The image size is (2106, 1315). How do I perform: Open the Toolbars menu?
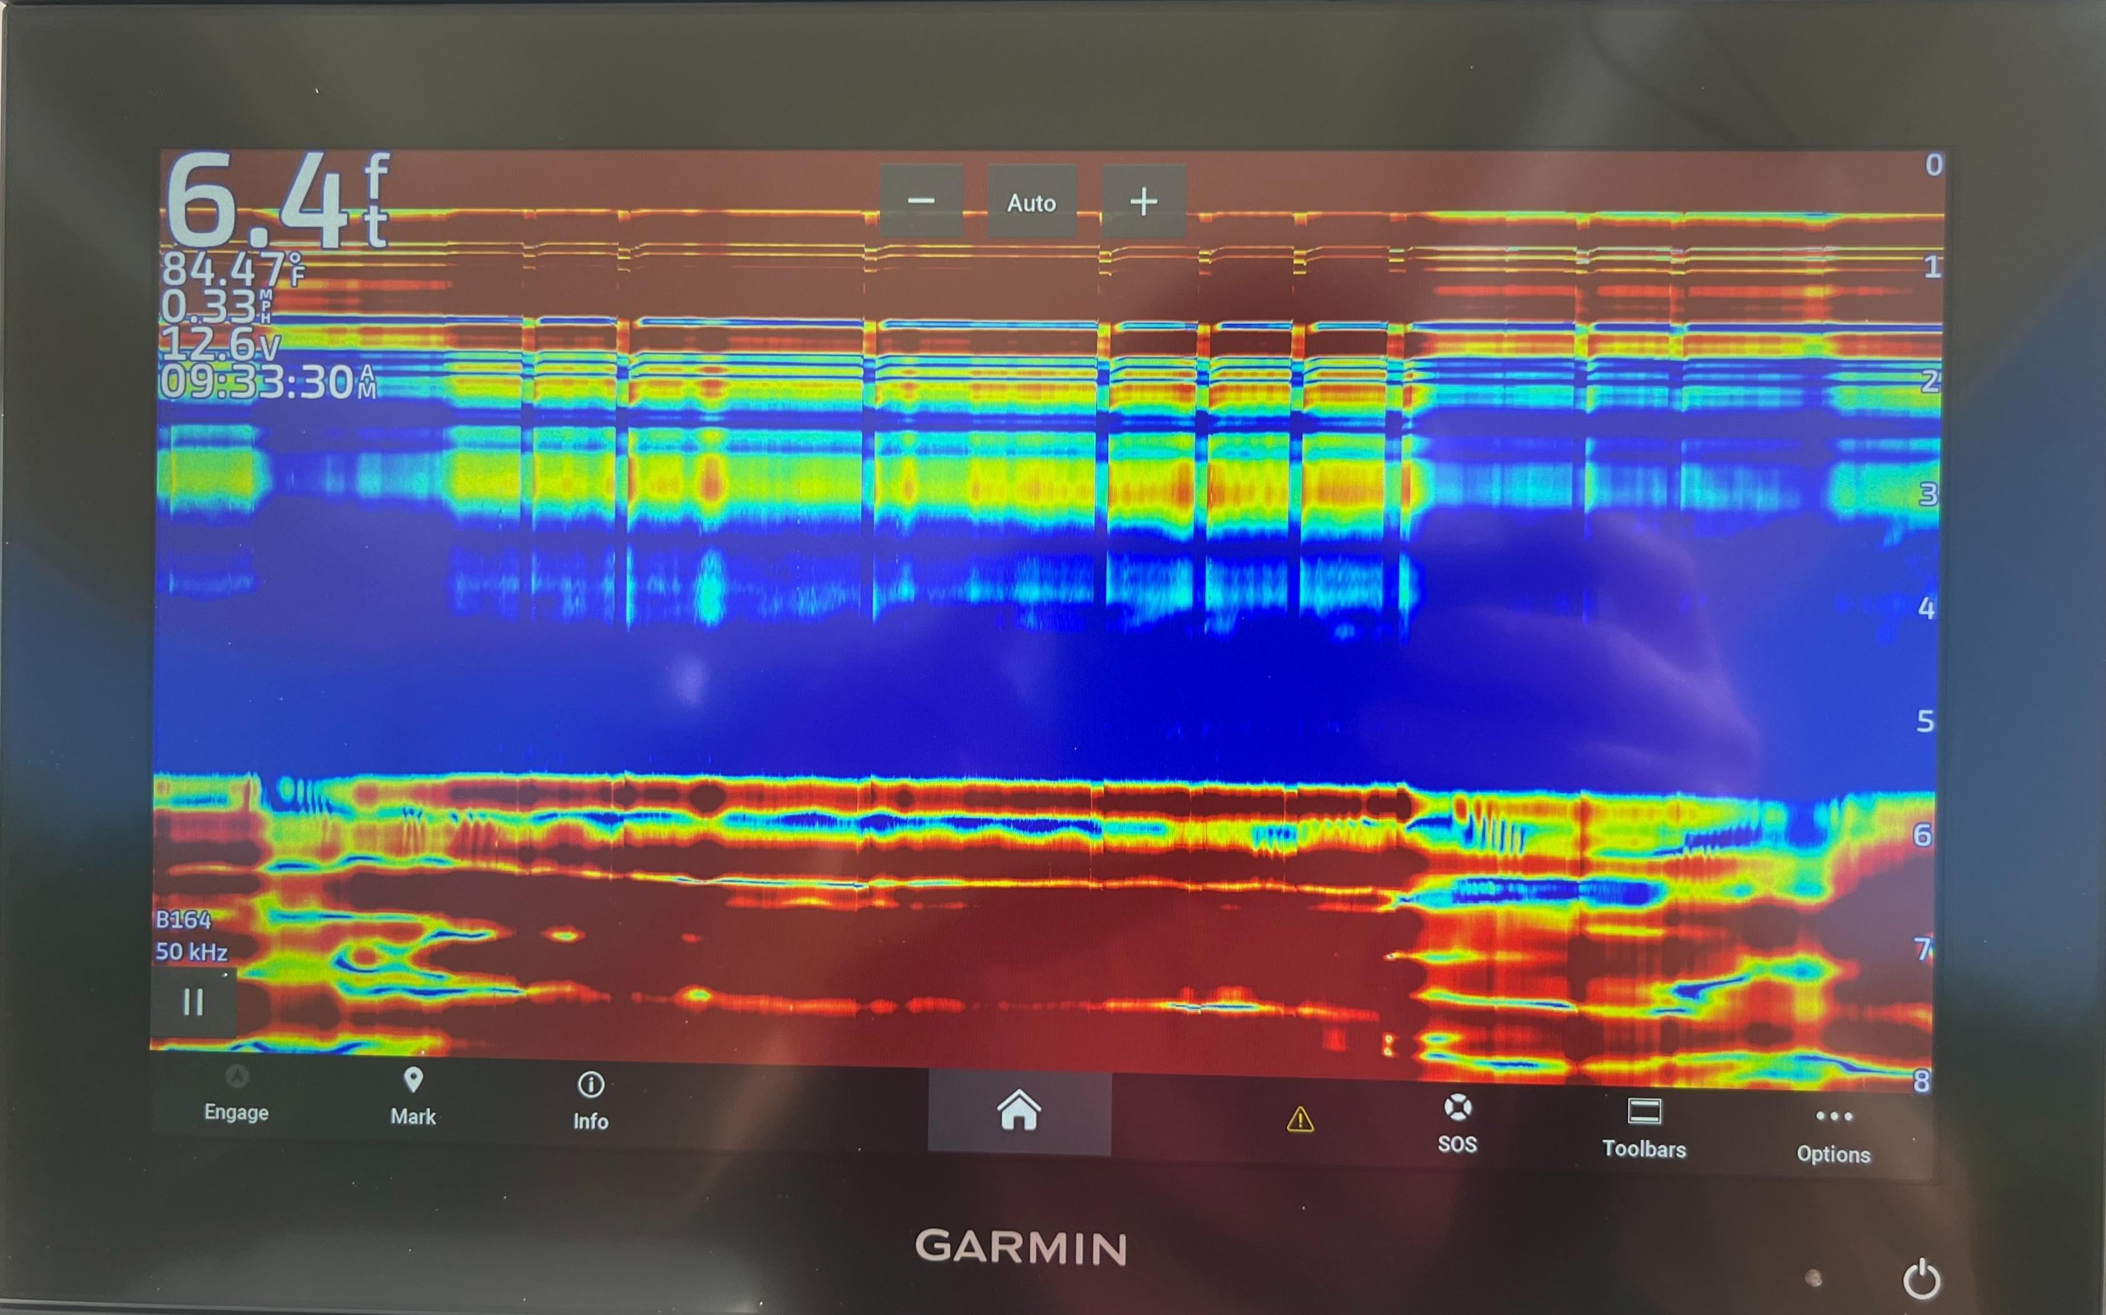point(1644,1129)
